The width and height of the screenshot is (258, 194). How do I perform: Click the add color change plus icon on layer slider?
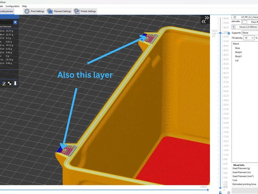tap(229, 33)
